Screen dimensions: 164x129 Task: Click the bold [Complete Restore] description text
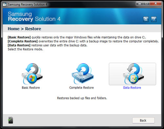[x=23, y=41]
